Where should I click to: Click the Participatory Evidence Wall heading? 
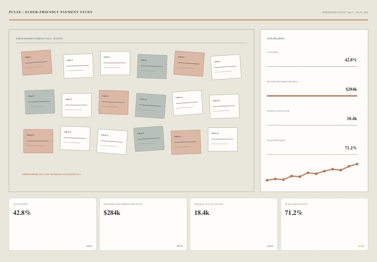40,39
